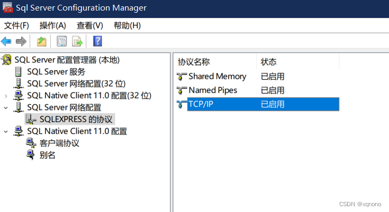Click the Export list toolbar icon
This screenshot has height=212, width=389.
77,41
